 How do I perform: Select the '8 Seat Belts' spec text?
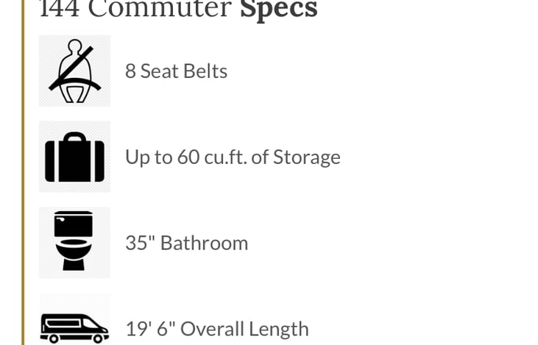point(176,71)
